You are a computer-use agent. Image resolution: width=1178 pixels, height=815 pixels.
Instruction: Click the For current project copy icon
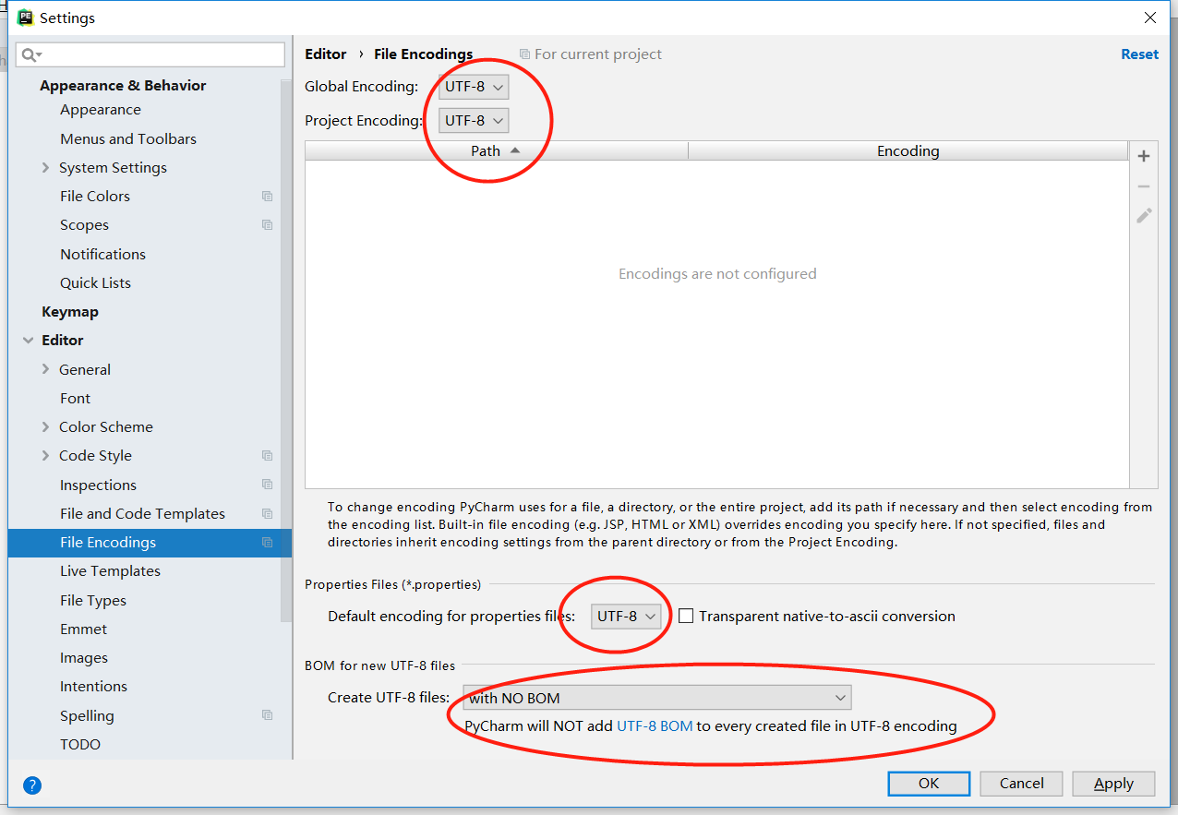click(x=524, y=54)
